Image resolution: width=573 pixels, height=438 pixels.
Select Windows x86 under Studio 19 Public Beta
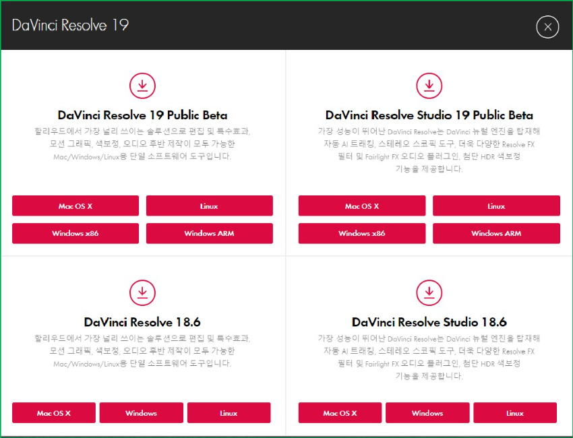pos(362,233)
